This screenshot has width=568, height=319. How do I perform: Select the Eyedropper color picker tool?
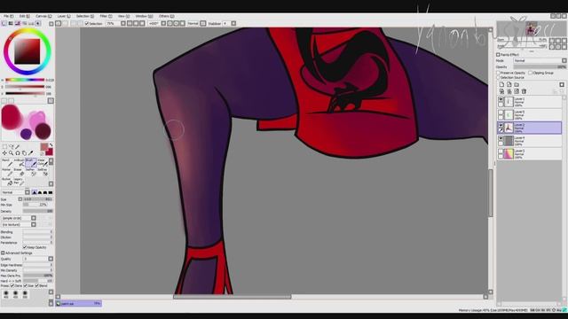tap(30, 153)
